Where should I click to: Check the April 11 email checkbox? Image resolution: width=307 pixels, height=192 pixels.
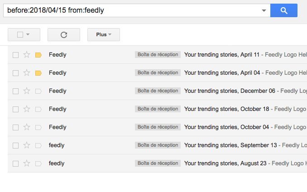(15, 55)
